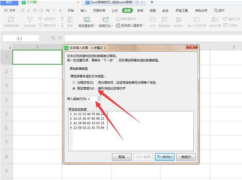Select column E header

click(234, 47)
